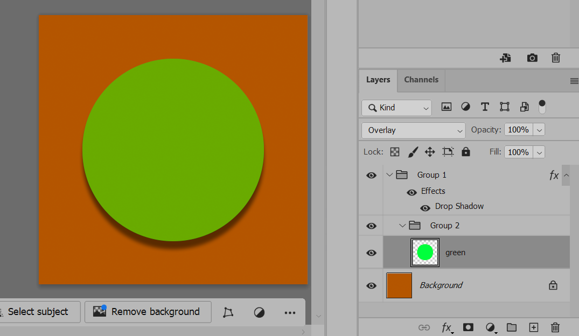Click the Fill 100% value field

(519, 152)
